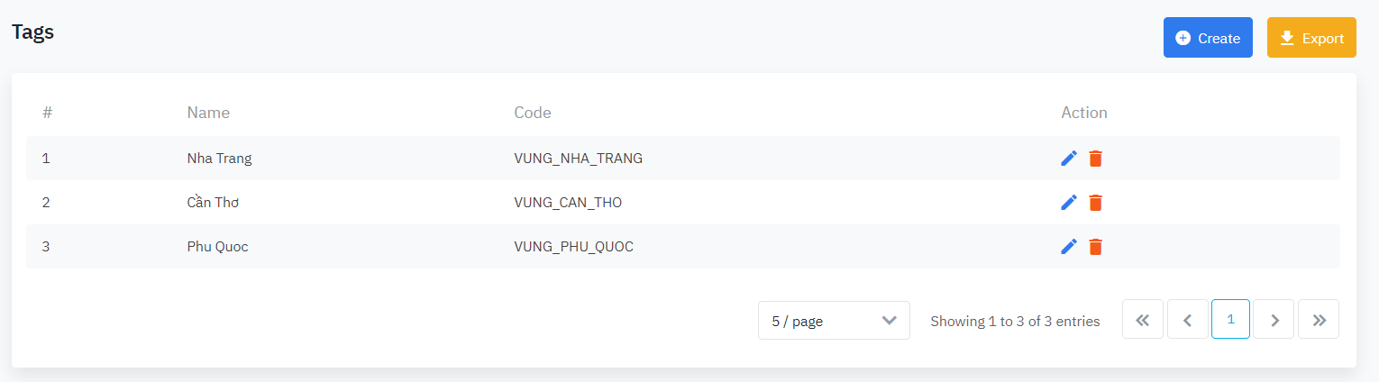1379x382 pixels.
Task: Select page number 1
Action: (x=1230, y=320)
